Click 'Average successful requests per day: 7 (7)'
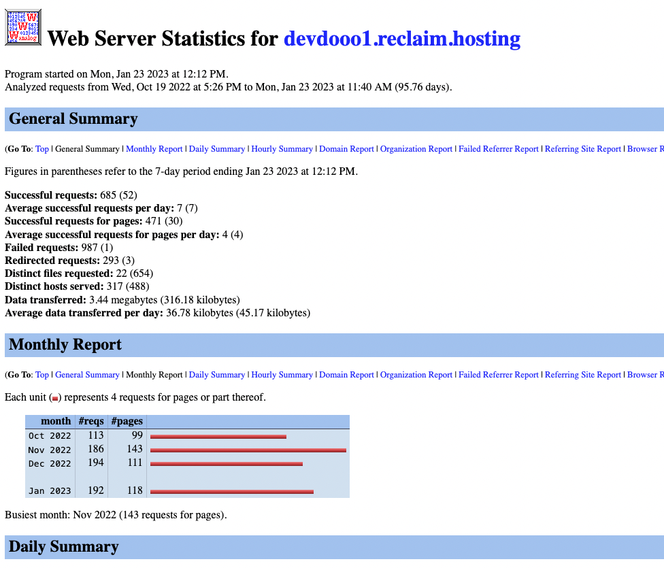 [x=101, y=208]
